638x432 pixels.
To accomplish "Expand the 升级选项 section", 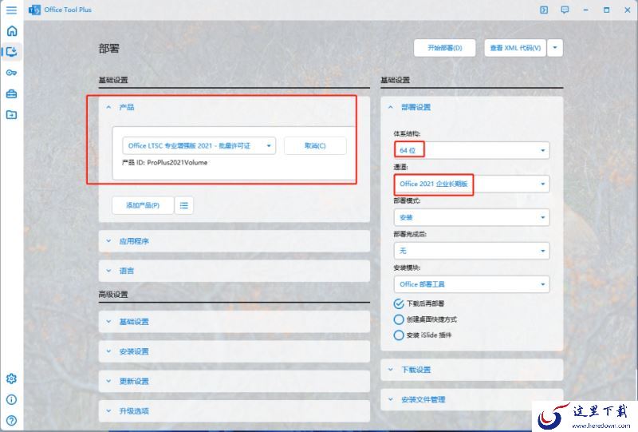I will 234,410.
